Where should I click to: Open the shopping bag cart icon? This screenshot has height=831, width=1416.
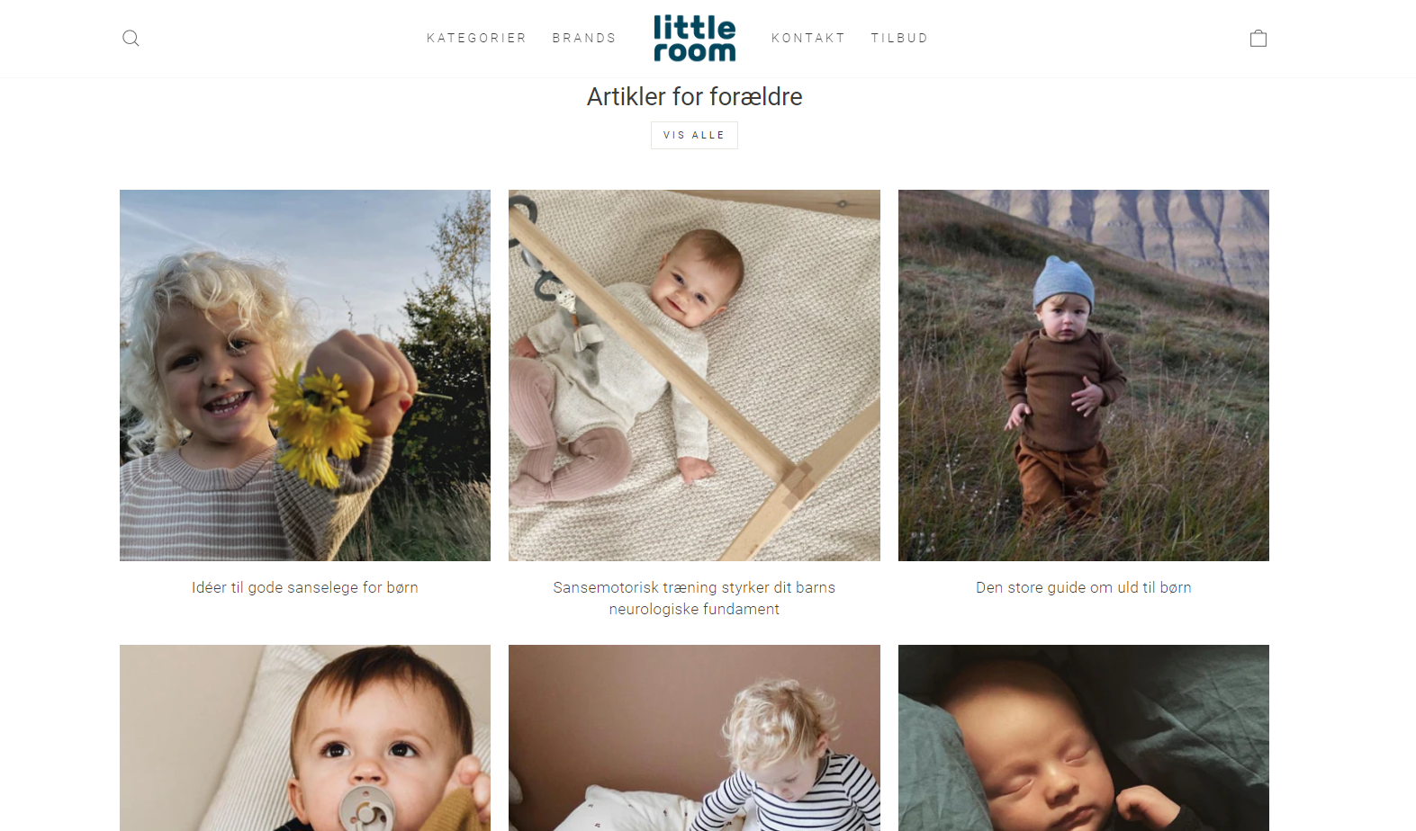click(1258, 38)
